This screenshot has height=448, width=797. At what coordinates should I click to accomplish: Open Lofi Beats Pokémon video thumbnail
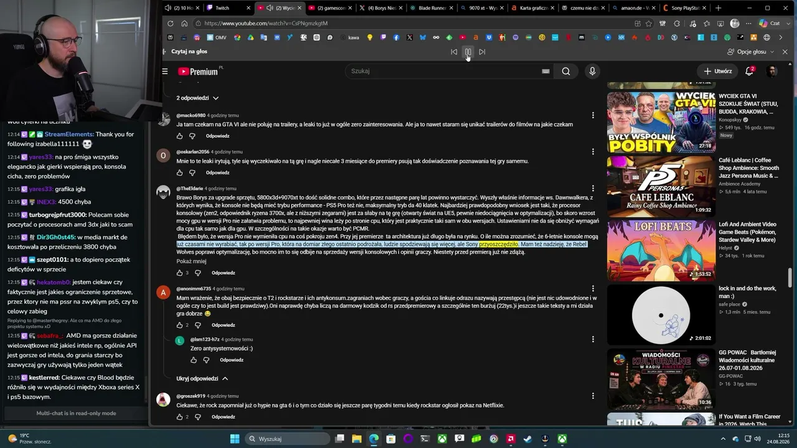pyautogui.click(x=661, y=250)
